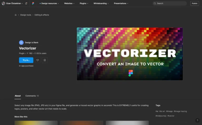Click the In-app purchase label
This screenshot has width=202, height=125.
26,66
